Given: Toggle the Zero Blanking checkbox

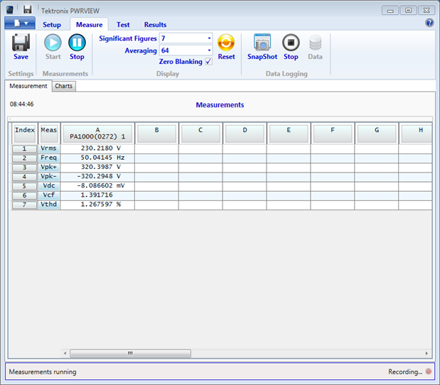Looking at the screenshot, I should click(208, 61).
